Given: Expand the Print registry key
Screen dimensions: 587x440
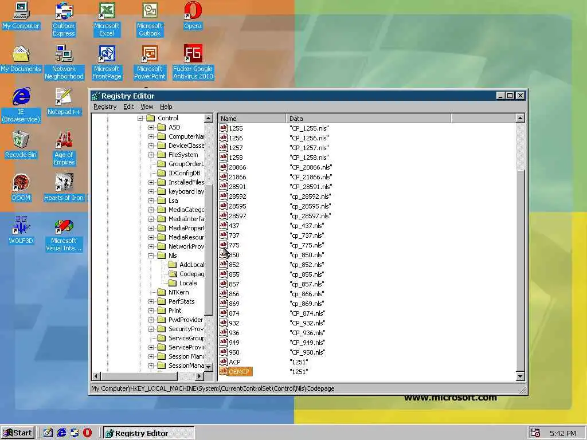Looking at the screenshot, I should tap(151, 311).
